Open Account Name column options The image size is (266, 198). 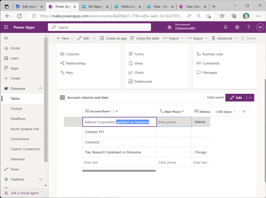[x=117, y=111]
